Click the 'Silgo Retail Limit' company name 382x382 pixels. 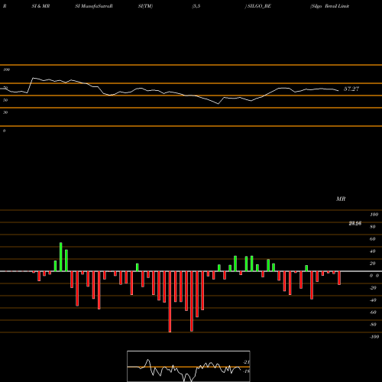[x=329, y=6]
